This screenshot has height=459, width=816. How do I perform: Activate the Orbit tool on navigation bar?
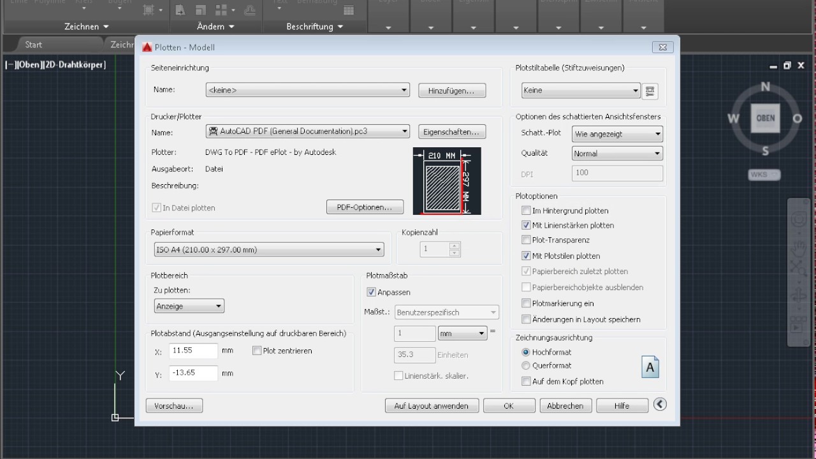tap(798, 296)
